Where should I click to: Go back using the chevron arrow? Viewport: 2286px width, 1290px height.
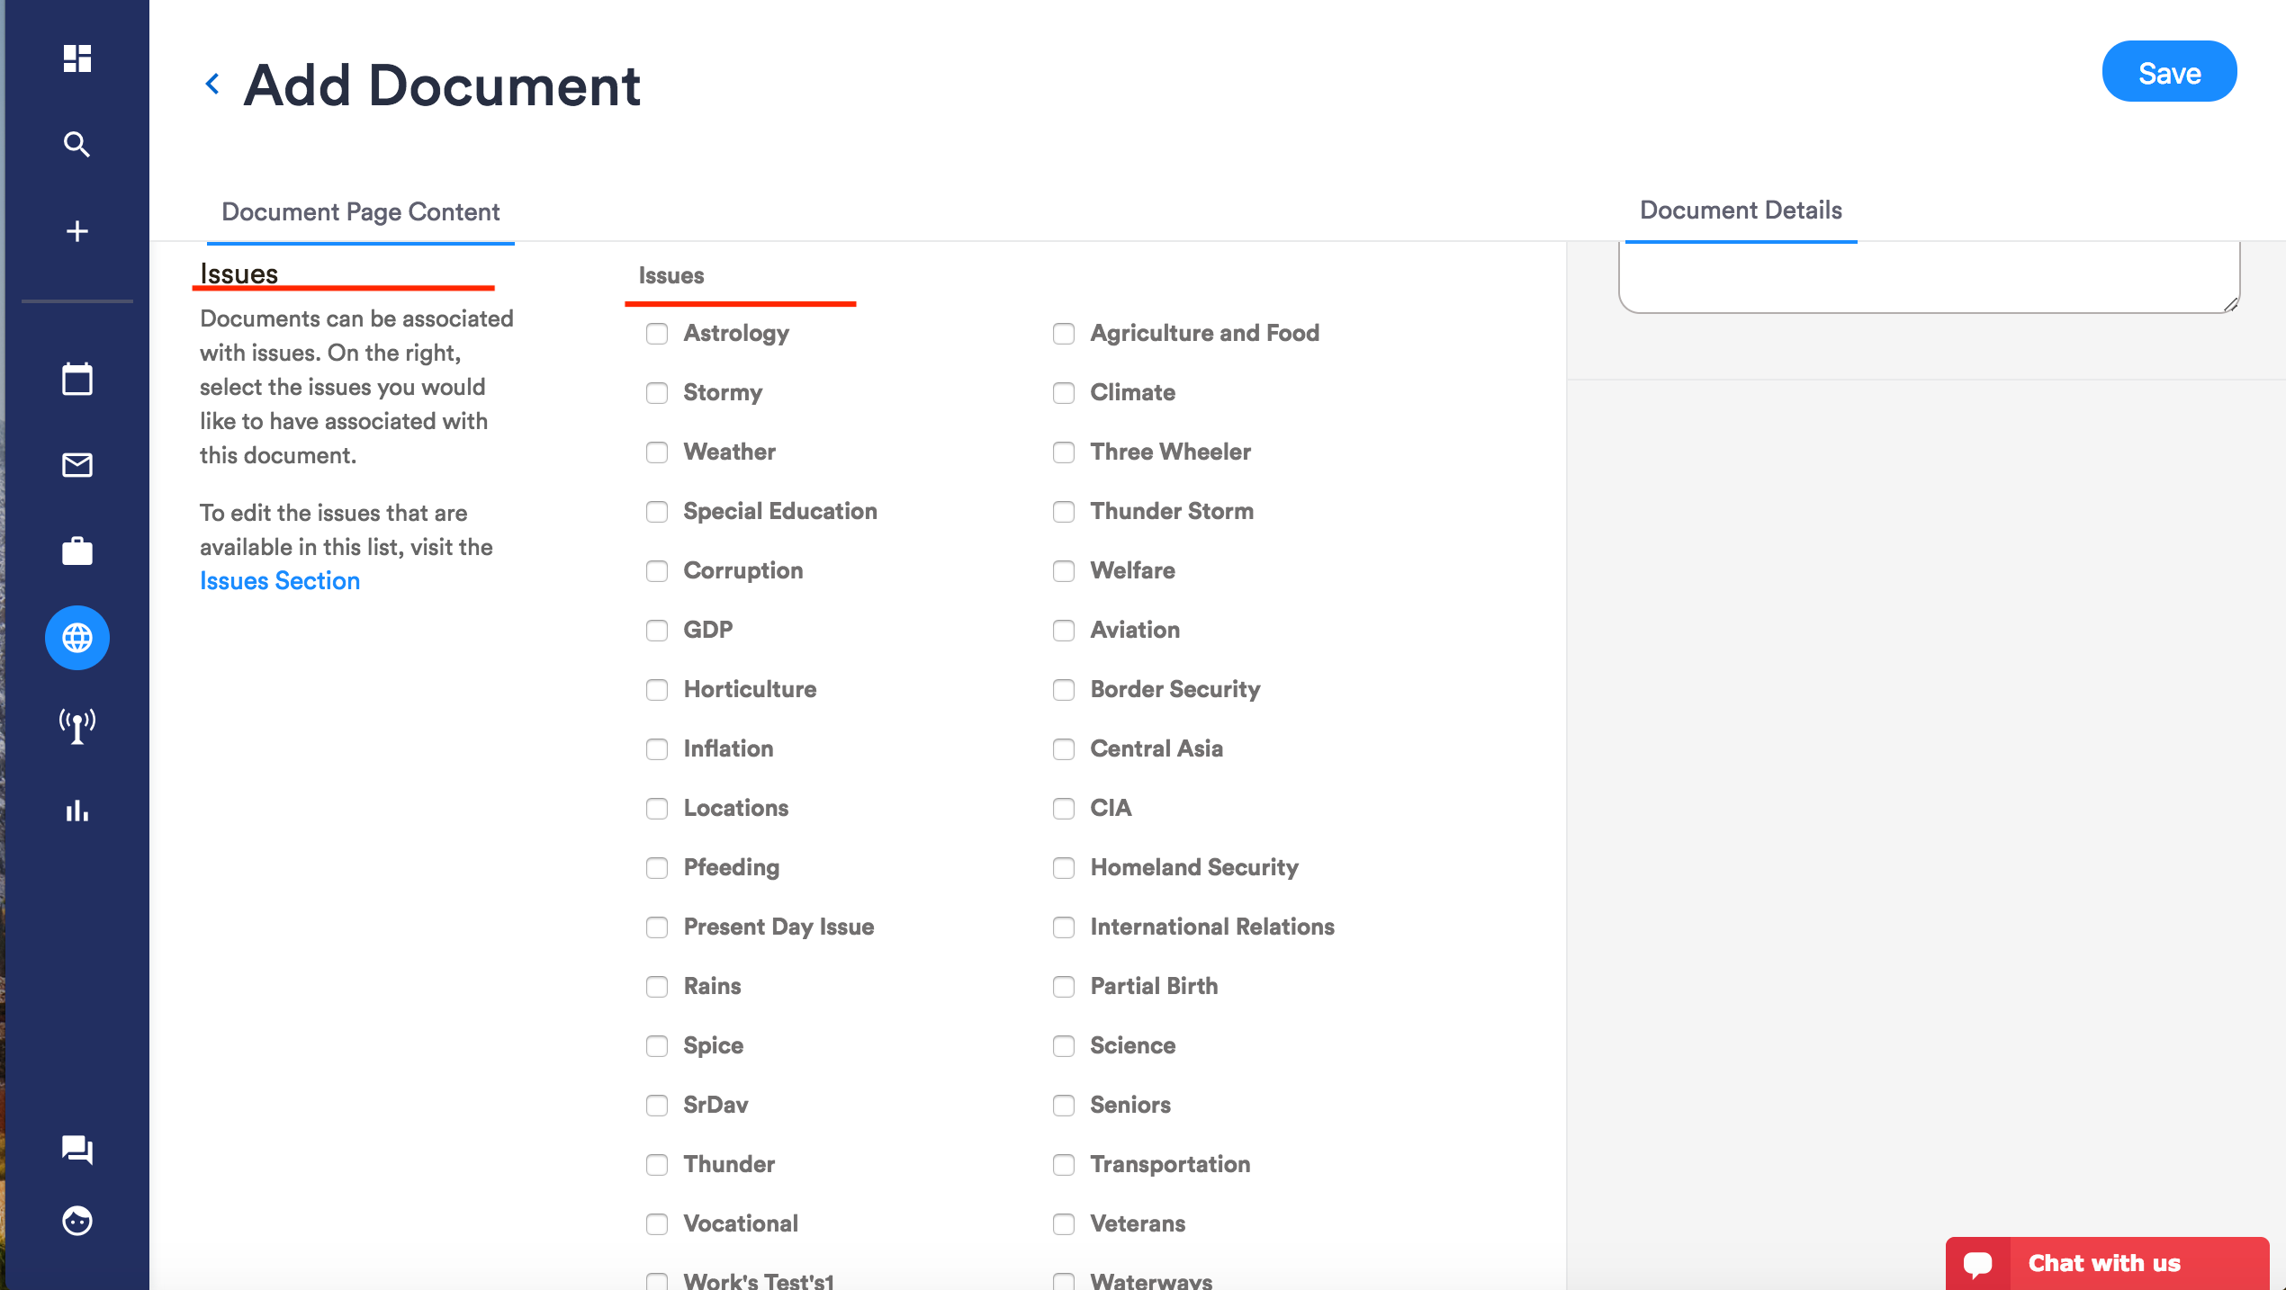coord(212,85)
